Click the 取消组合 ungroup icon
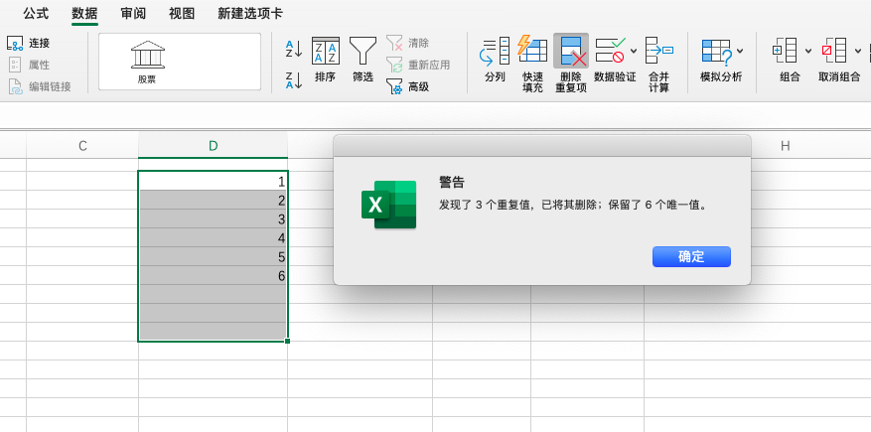The image size is (871, 432). (x=834, y=51)
